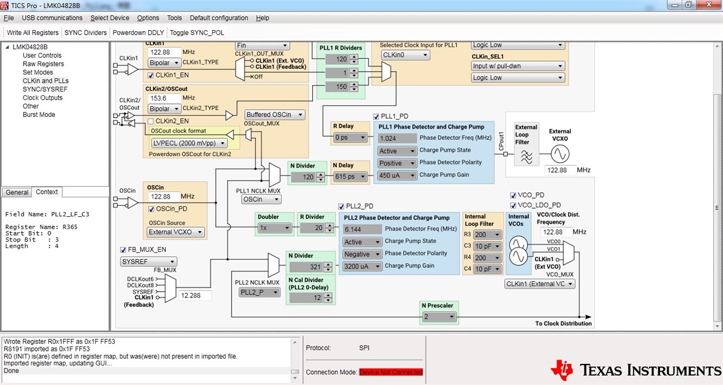Click the External VCXO sine wave icon
Image resolution: width=723 pixels, height=385 pixels.
tap(560, 155)
